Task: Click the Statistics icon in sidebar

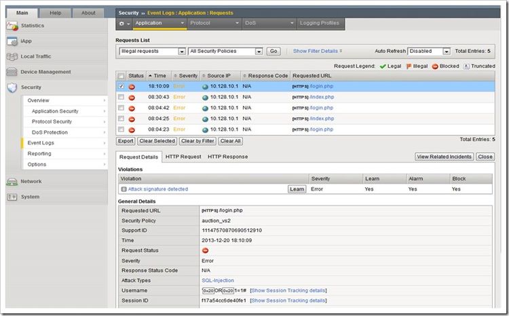Action: 12,26
